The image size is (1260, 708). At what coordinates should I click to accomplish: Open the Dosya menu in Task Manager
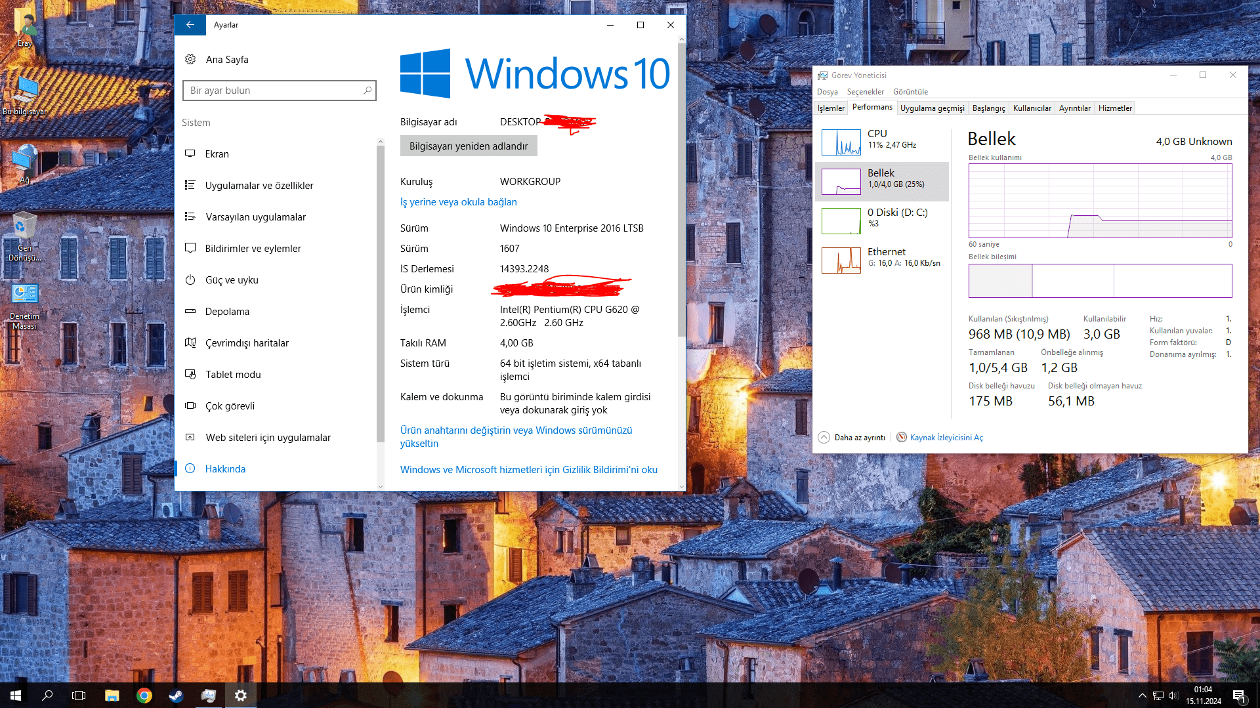click(x=827, y=92)
